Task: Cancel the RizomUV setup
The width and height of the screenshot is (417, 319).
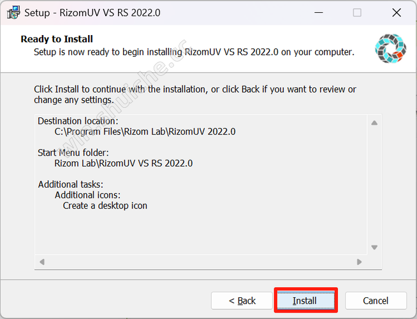Action: 376,300
